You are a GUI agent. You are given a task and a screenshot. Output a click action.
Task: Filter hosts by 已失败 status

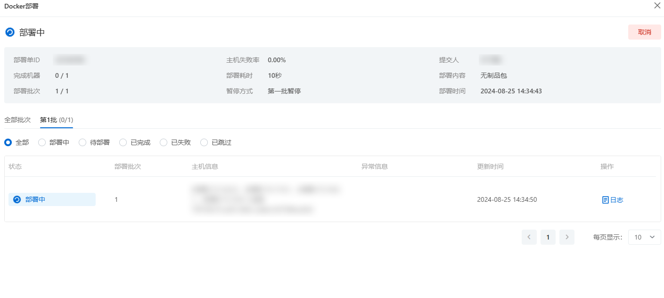[164, 142]
